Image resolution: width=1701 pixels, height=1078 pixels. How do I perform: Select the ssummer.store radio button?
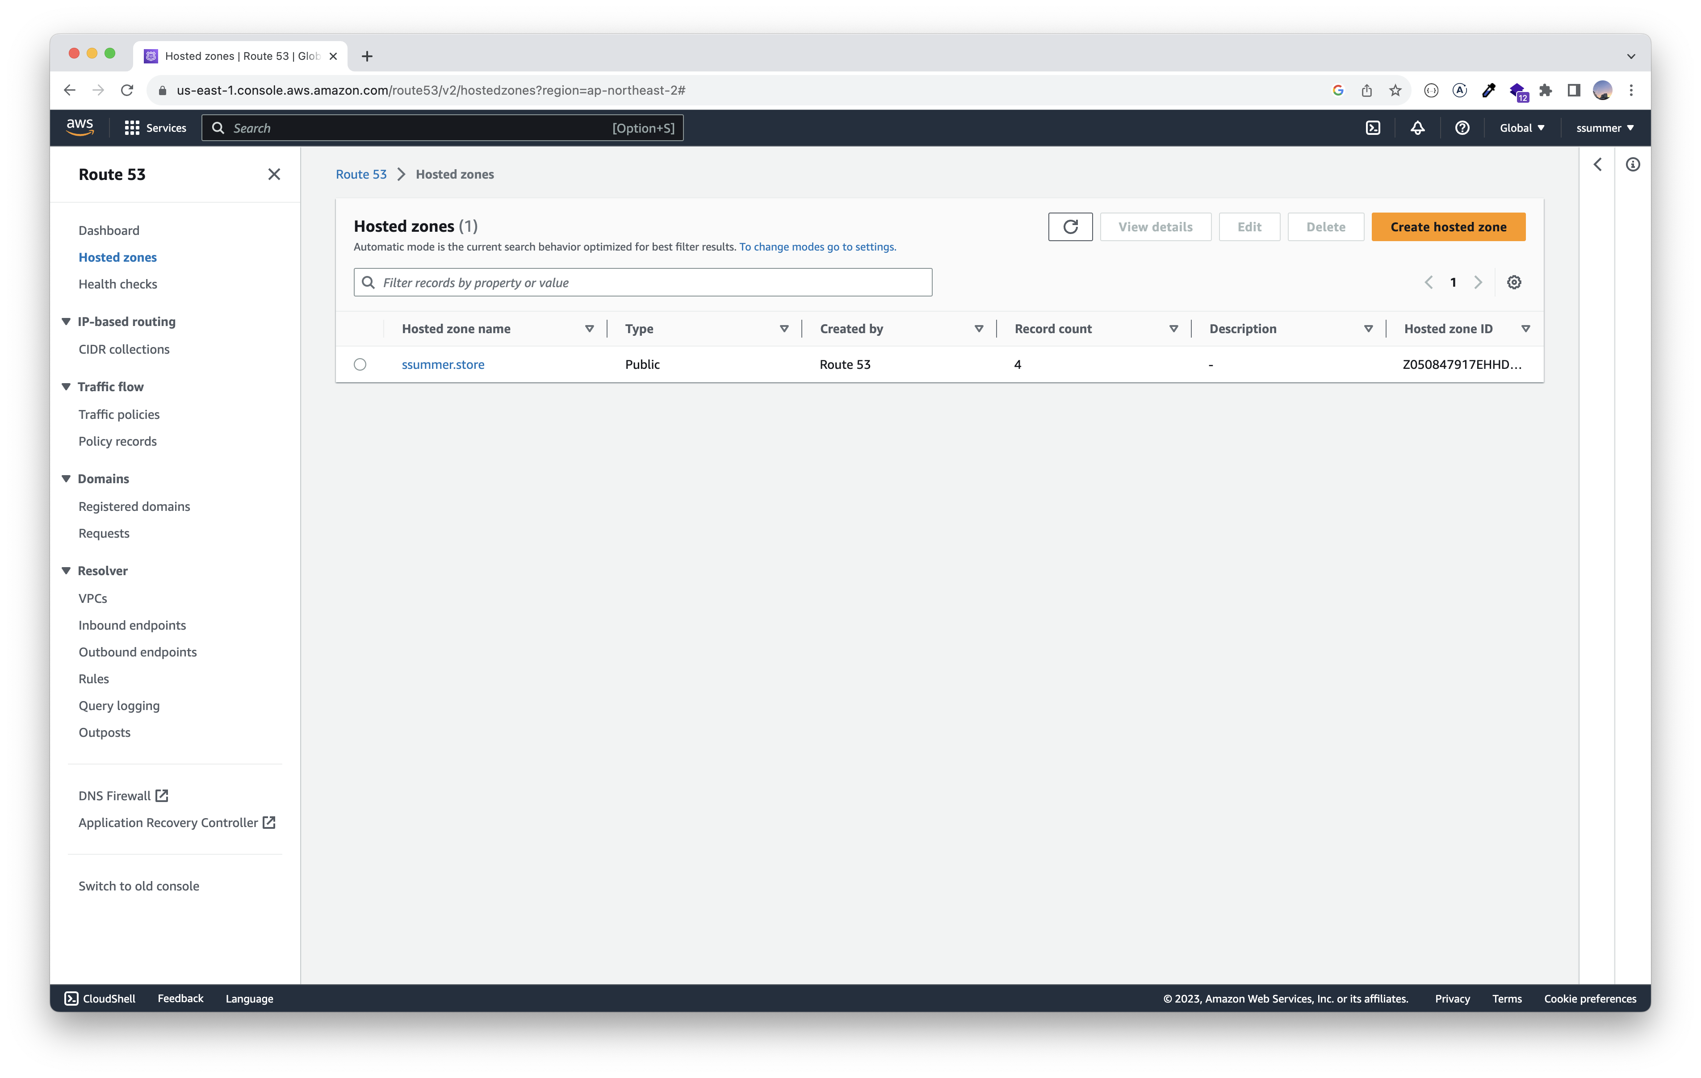tap(360, 364)
